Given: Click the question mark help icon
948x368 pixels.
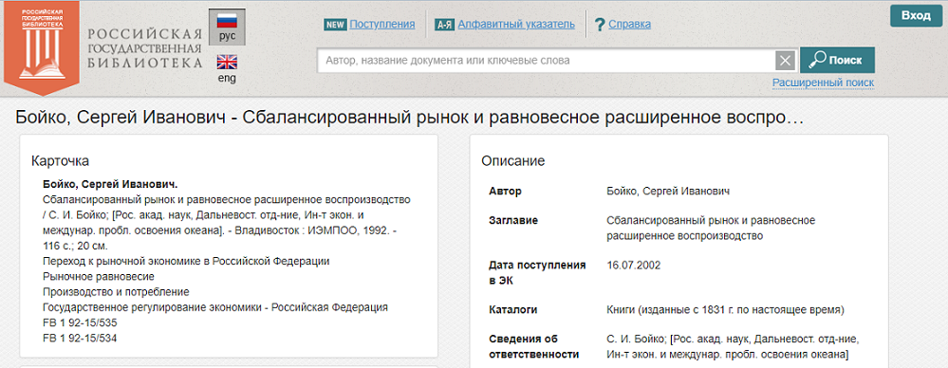Looking at the screenshot, I should click(x=600, y=25).
